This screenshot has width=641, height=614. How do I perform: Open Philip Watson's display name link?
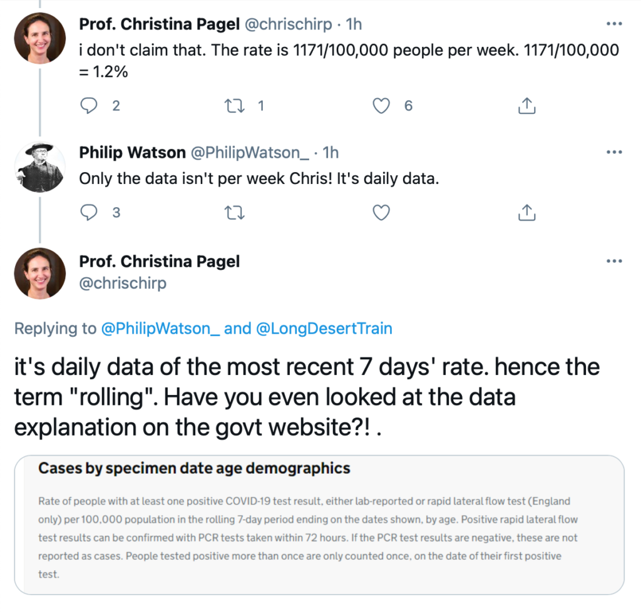click(x=133, y=153)
